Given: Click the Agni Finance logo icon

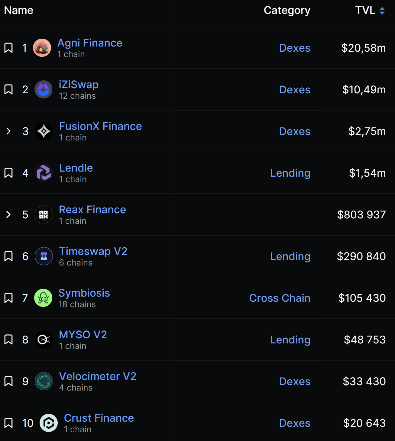Looking at the screenshot, I should coord(42,48).
